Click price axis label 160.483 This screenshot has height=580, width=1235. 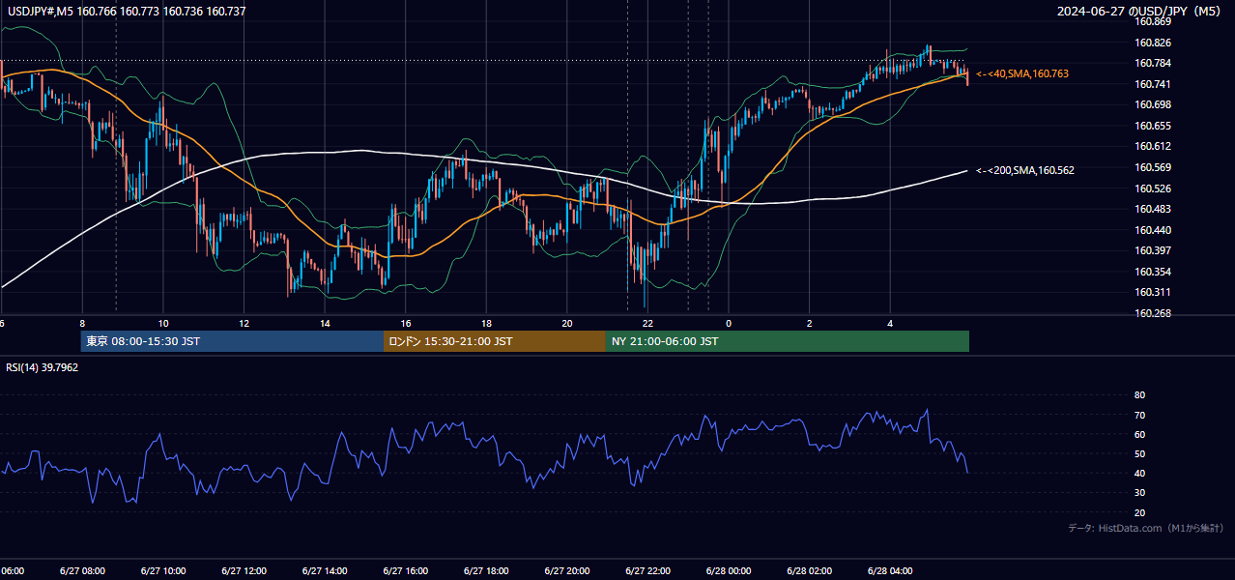pyautogui.click(x=1153, y=209)
